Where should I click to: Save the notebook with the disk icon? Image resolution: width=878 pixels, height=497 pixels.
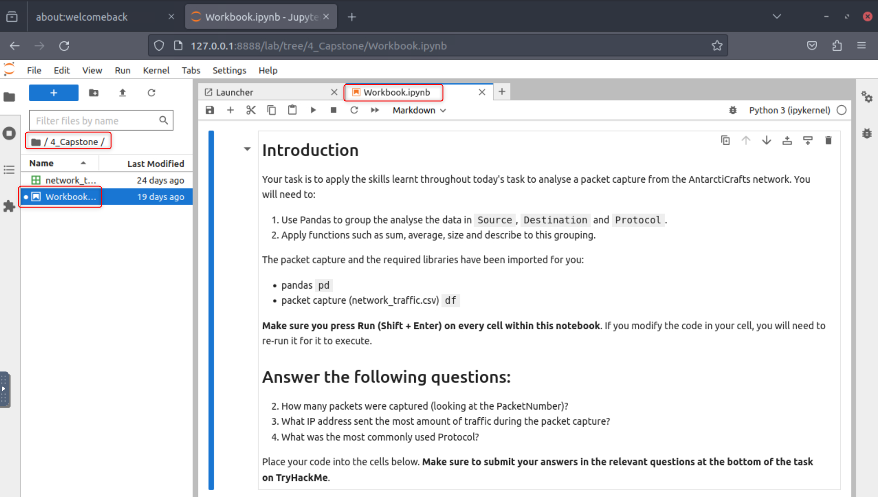pos(210,110)
